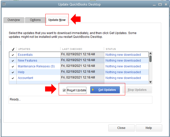
Task: Click Essentials status 'Nothing new downloaded'
Action: 123,55
